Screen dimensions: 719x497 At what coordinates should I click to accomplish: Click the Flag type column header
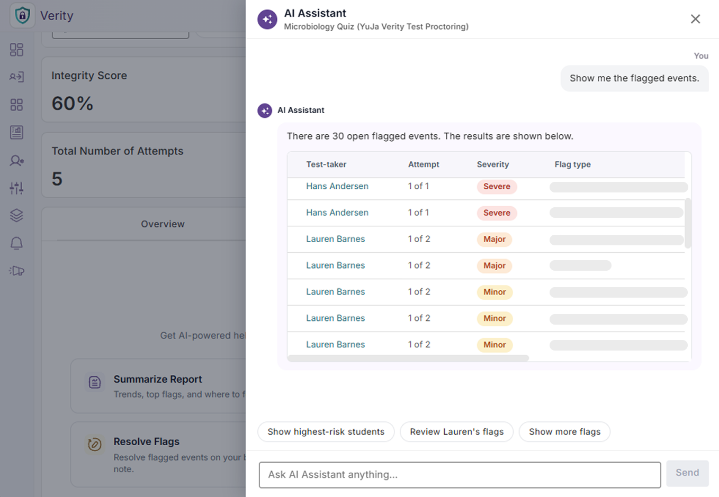pyautogui.click(x=573, y=164)
